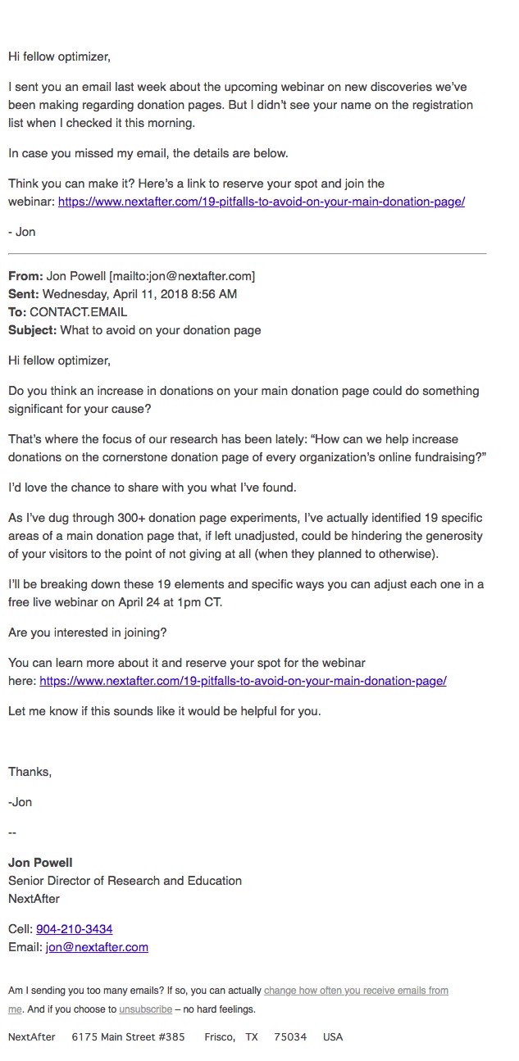Click the "6175 Main Street #385" footer address
Image resolution: width=519 pixels, height=1061 pixels.
[128, 1037]
